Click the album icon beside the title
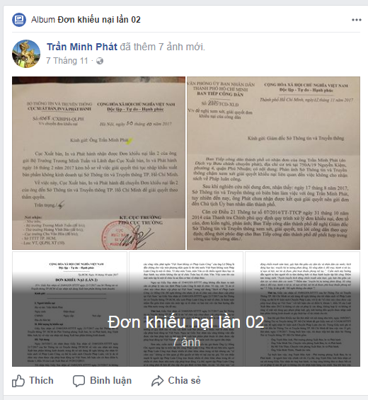The width and height of the screenshot is (368, 400). click(19, 20)
